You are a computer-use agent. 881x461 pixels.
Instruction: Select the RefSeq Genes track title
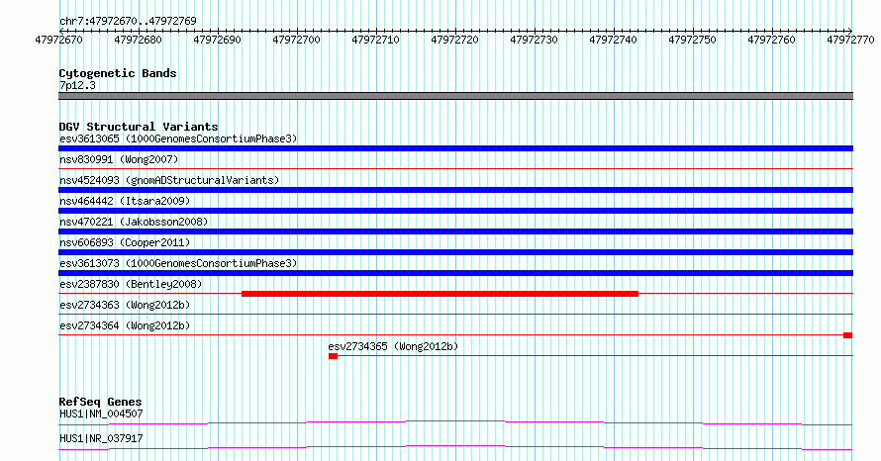pos(101,402)
